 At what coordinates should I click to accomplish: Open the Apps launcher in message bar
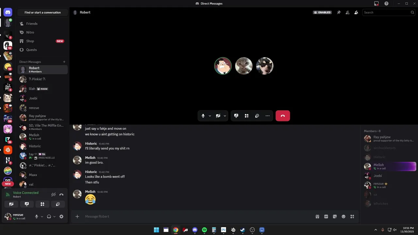[x=352, y=216]
